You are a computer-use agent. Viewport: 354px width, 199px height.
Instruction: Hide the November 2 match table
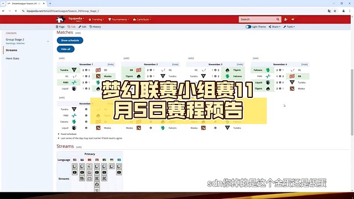pyautogui.click(x=175, y=65)
